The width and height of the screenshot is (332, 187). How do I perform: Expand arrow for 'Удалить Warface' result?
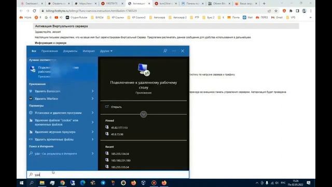pyautogui.click(x=92, y=98)
